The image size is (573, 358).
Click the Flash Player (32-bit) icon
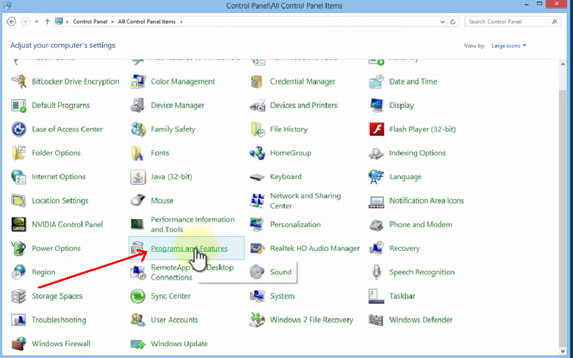[x=376, y=129]
